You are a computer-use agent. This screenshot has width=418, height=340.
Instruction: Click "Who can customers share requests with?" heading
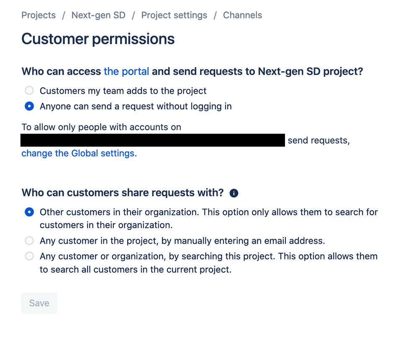pyautogui.click(x=123, y=193)
